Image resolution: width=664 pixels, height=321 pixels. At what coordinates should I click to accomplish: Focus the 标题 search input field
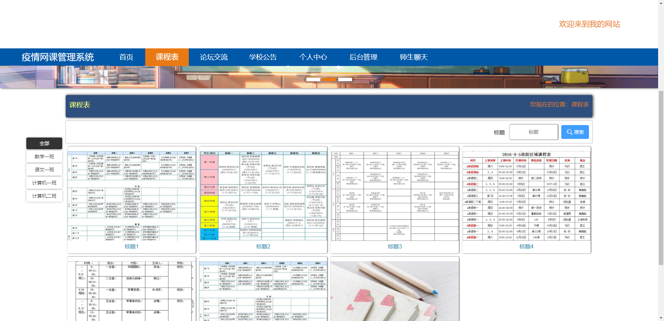[533, 132]
